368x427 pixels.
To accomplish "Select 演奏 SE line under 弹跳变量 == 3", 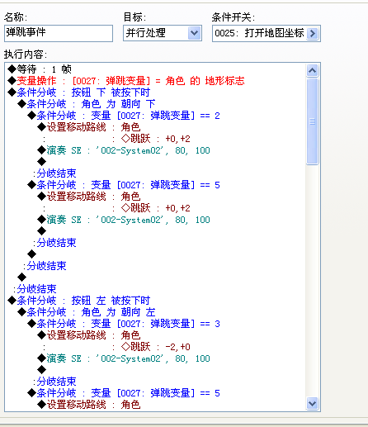I will (124, 358).
